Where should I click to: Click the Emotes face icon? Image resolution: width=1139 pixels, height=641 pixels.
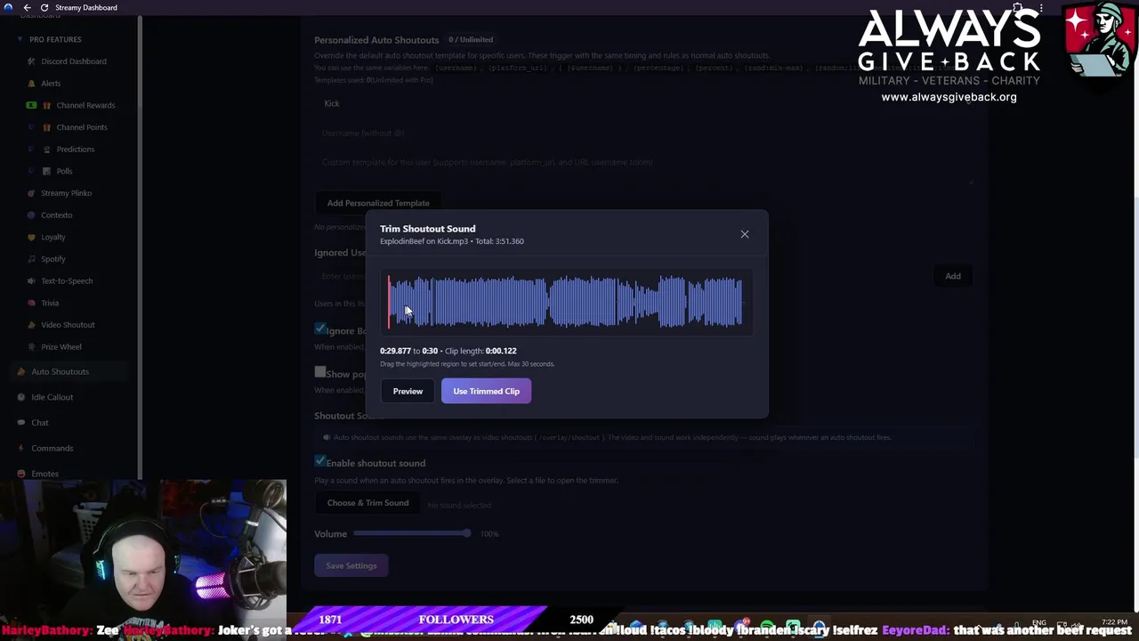[x=21, y=474]
